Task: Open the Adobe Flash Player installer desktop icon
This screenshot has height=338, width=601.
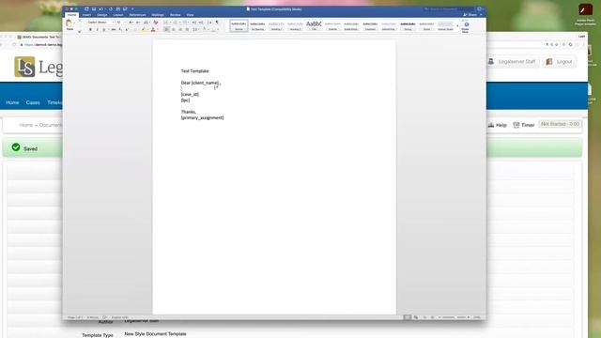Action: [x=585, y=15]
